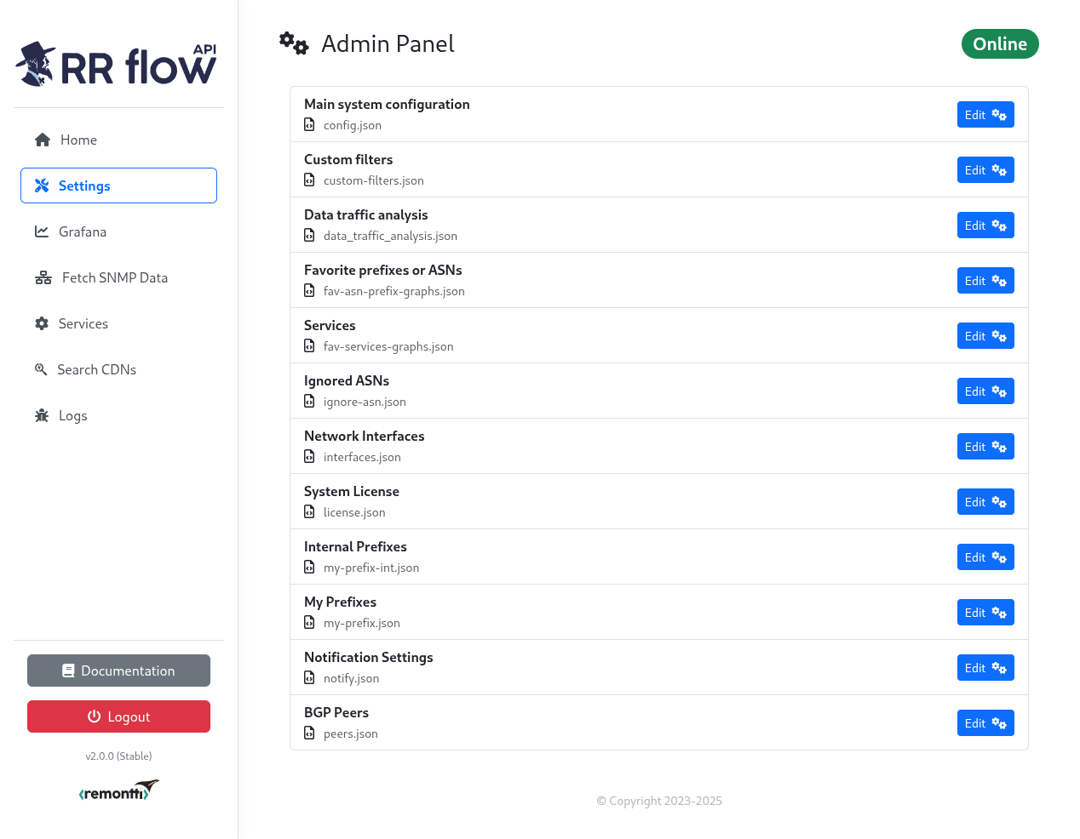Open the Settings menu item

point(118,185)
